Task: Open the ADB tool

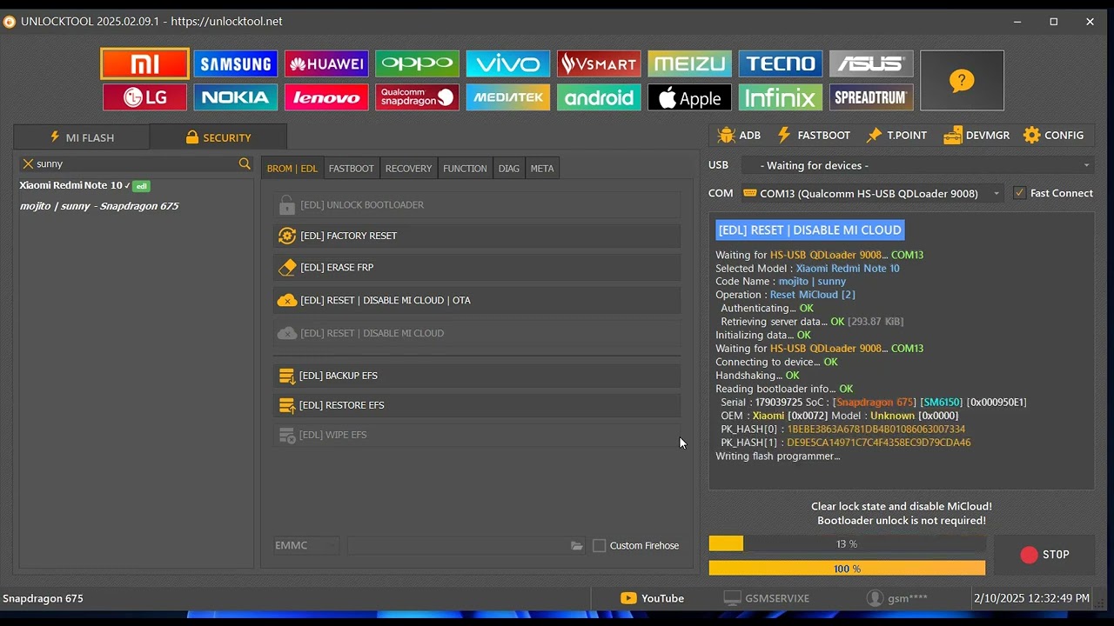Action: pyautogui.click(x=739, y=135)
